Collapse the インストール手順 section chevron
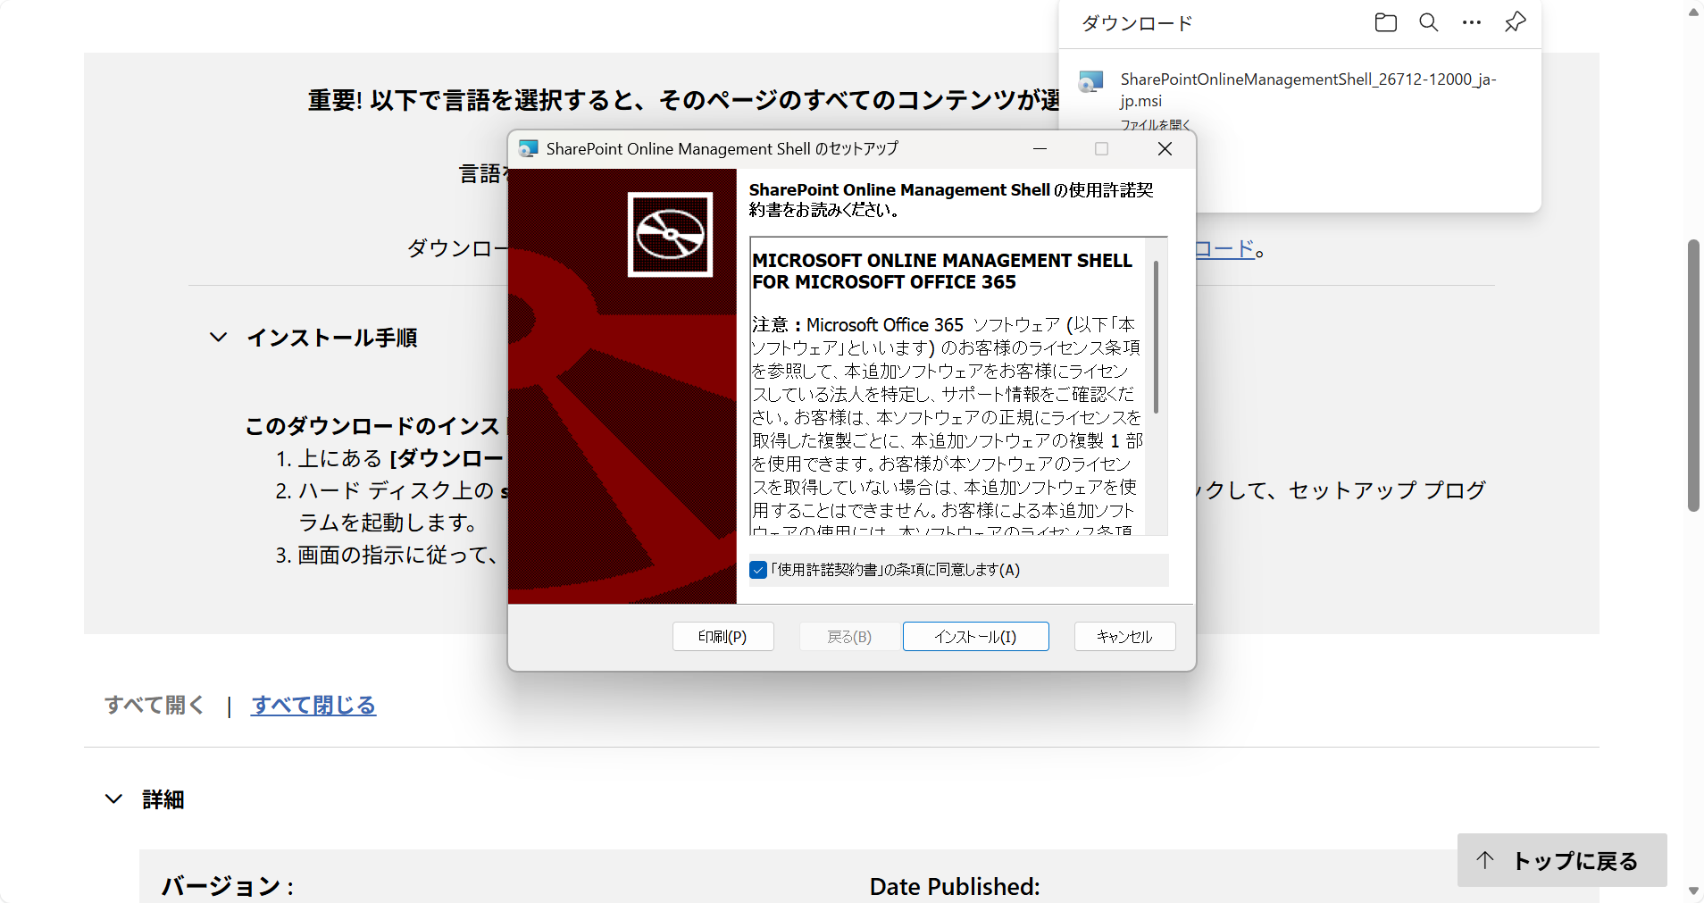This screenshot has height=903, width=1704. (x=218, y=338)
